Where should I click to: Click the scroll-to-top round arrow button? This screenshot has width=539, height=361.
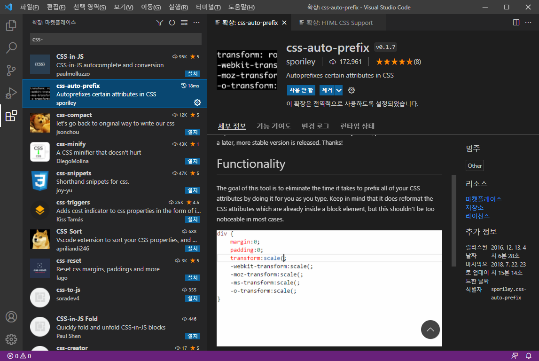pos(430,330)
